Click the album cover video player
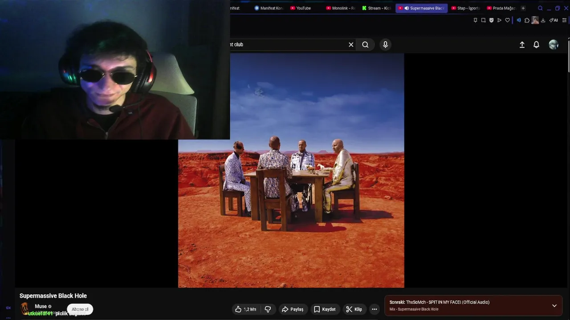This screenshot has width=570, height=320. coord(291,171)
